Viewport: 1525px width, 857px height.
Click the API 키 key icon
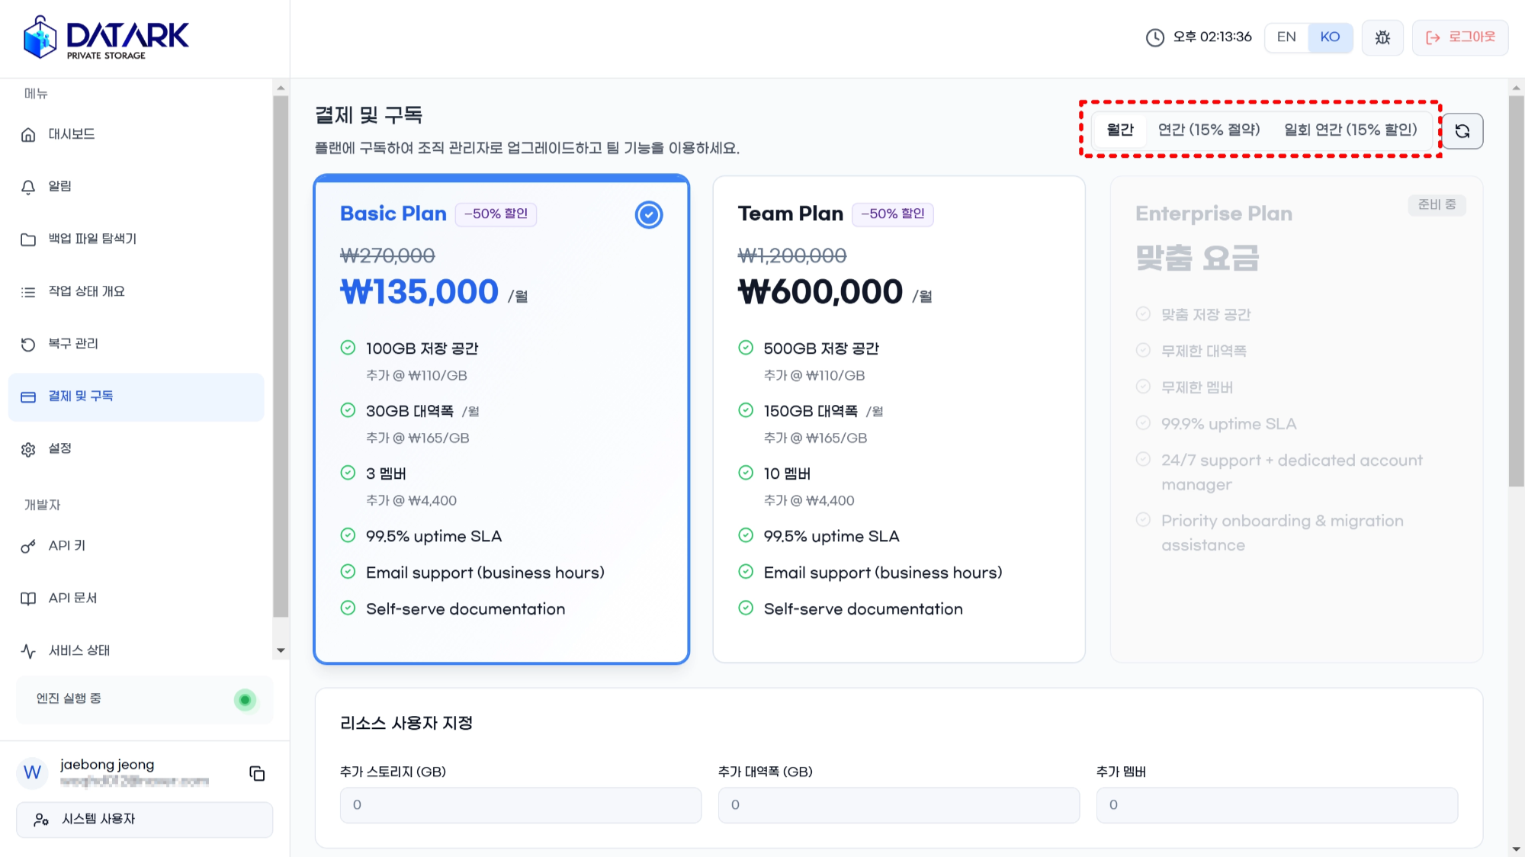(x=28, y=547)
